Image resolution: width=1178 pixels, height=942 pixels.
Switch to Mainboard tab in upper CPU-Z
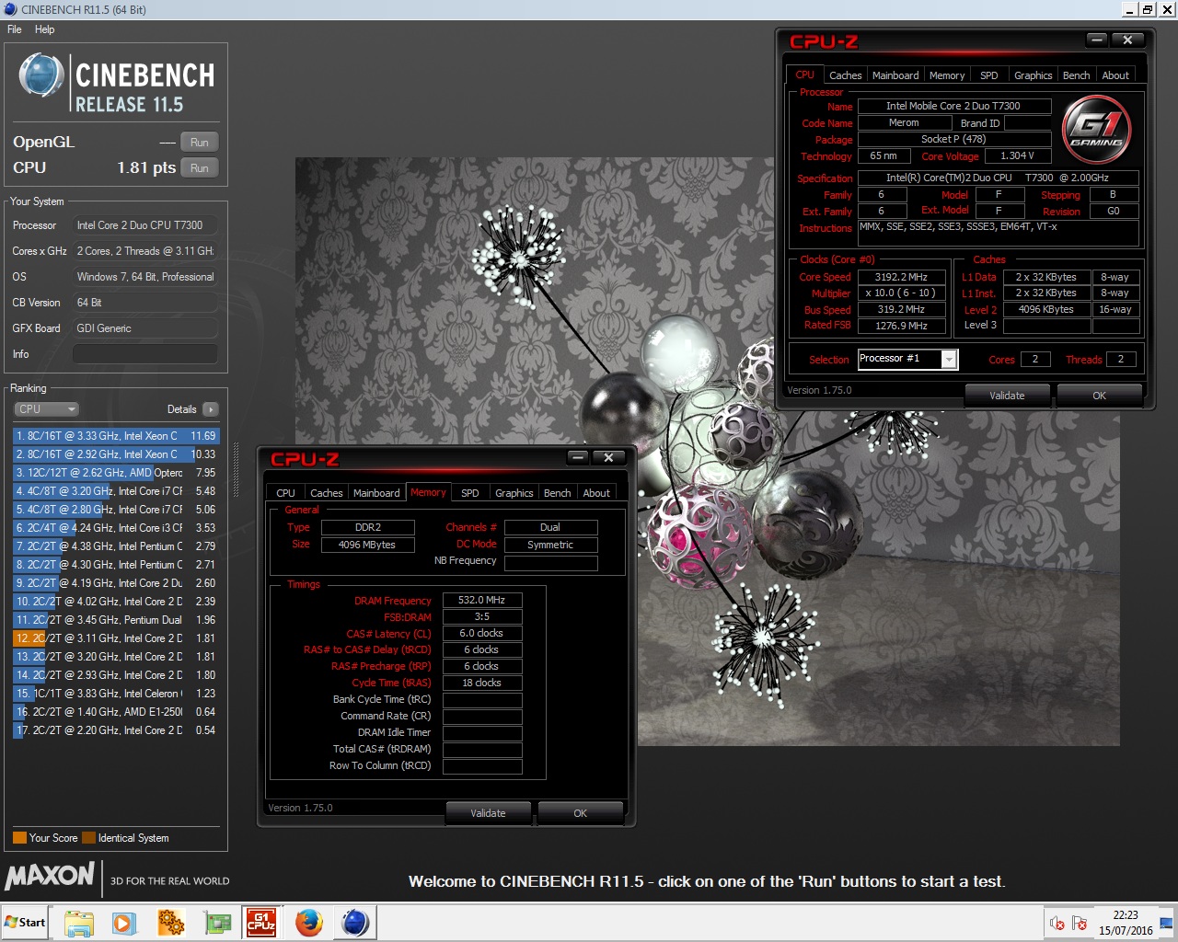click(x=895, y=75)
